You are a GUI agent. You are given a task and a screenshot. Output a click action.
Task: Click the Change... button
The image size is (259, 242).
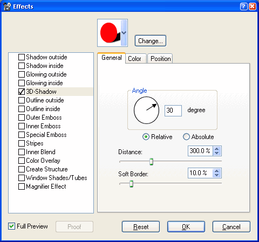(151, 41)
